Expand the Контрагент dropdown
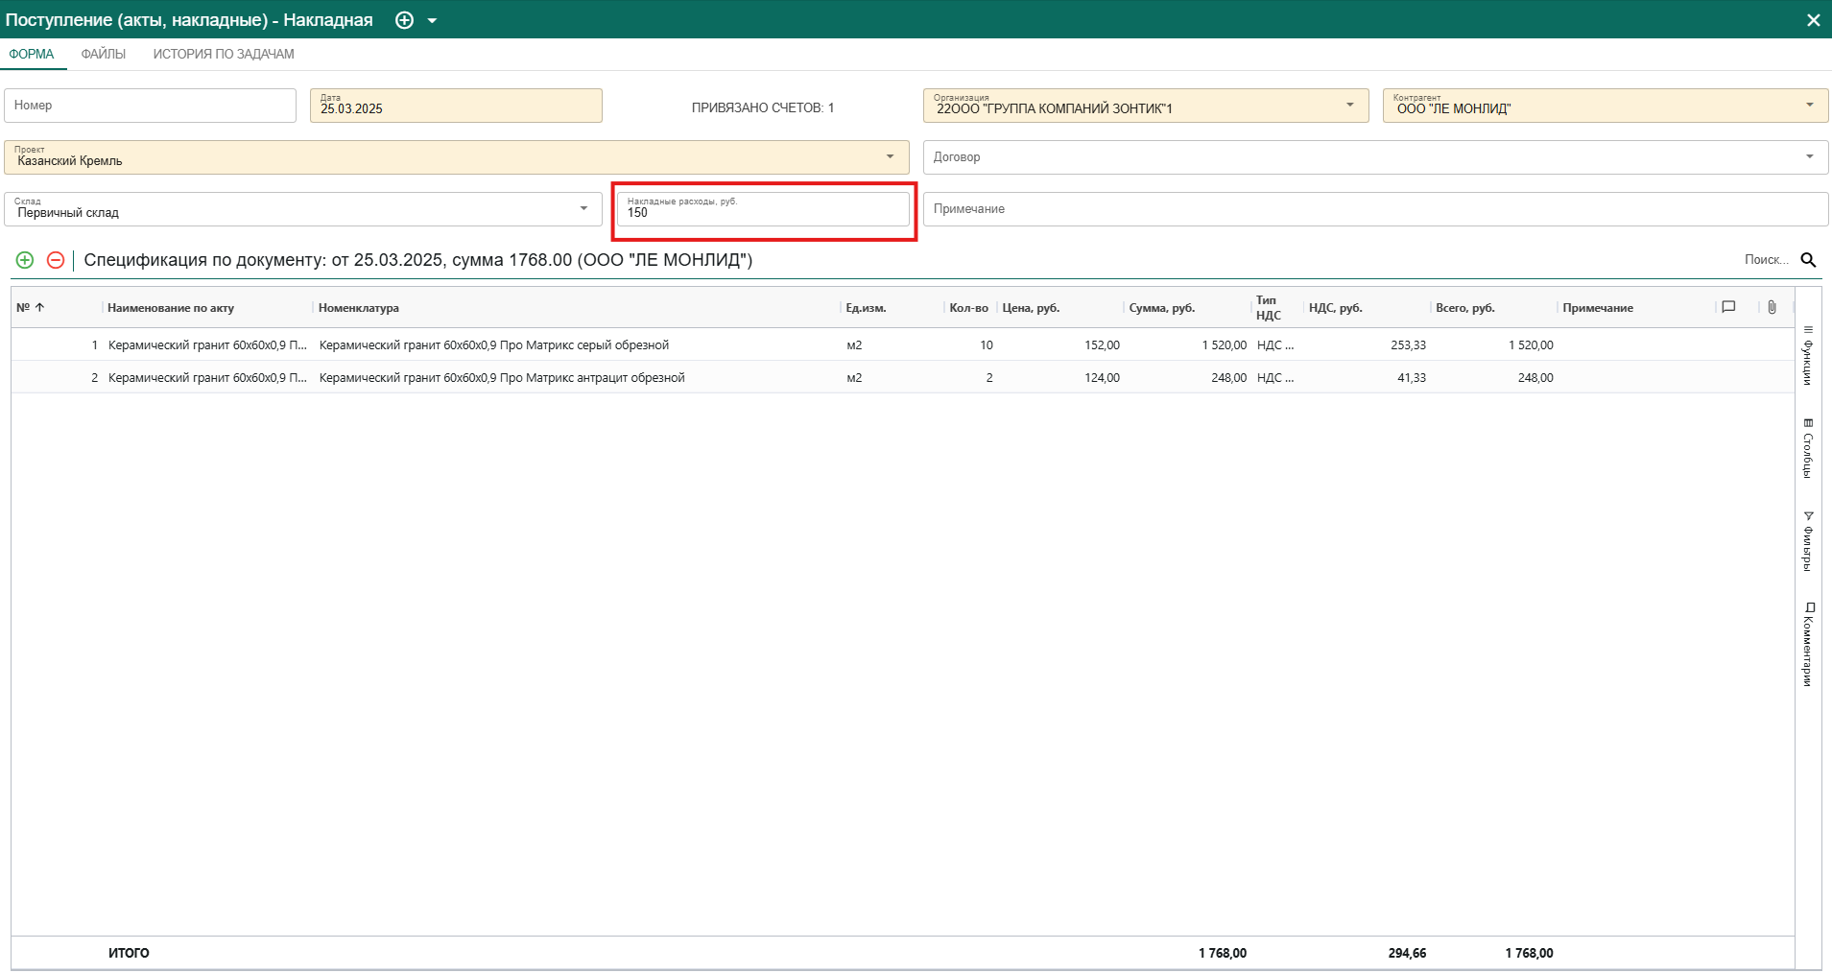 tap(1809, 105)
